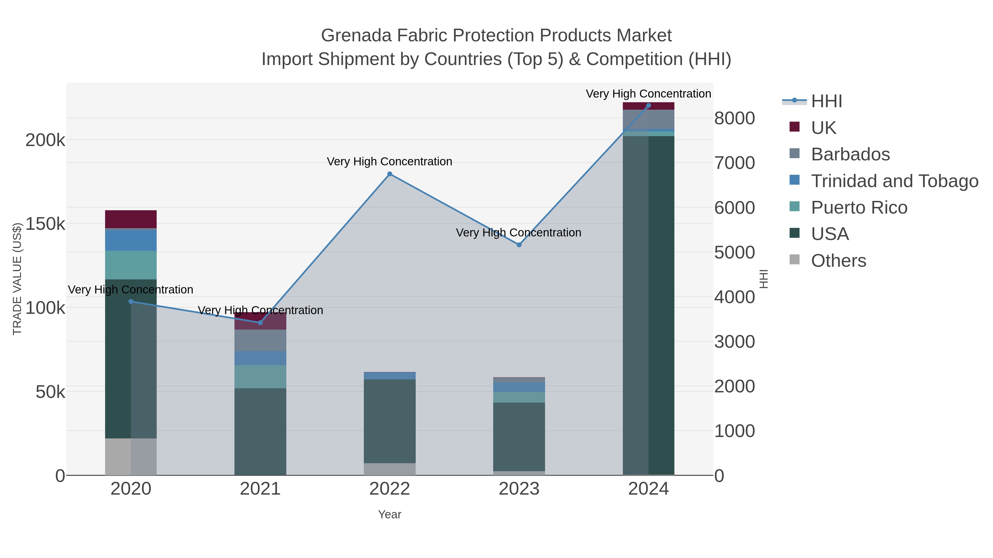Click the 200k trade value axis tick
Screen dimensions: 993x558
45,140
